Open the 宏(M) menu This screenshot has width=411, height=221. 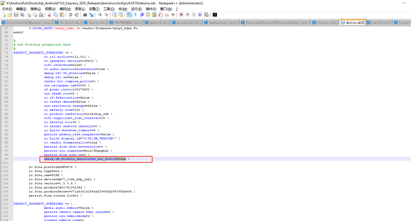tap(123, 9)
